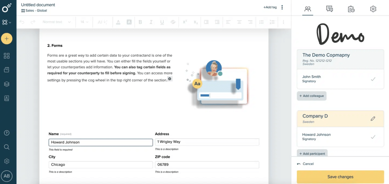Open the audit trail panel
This screenshot has height=184, width=389.
click(x=351, y=9)
